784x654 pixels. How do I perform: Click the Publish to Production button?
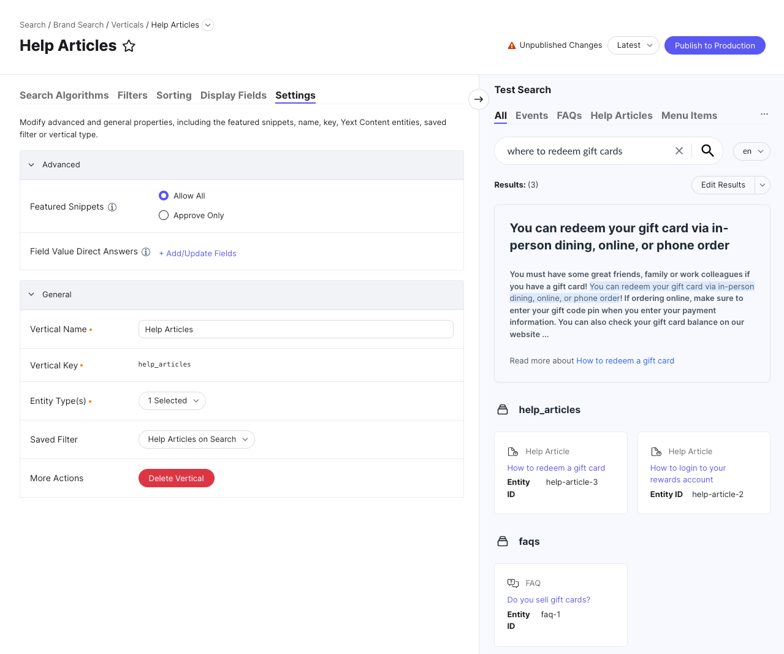(715, 45)
